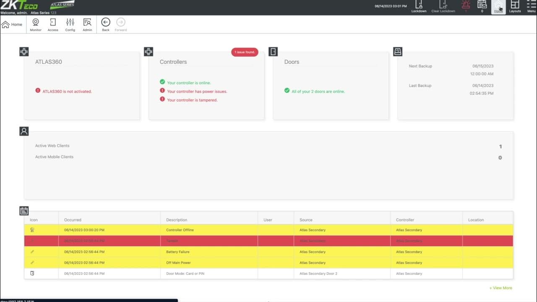Open the Layouts panel
The image size is (537, 302).
coord(515,6)
